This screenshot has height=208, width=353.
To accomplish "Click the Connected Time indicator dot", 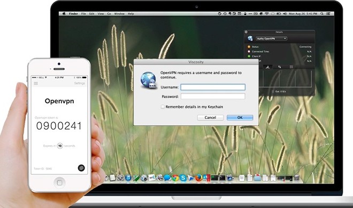I will (x=249, y=51).
